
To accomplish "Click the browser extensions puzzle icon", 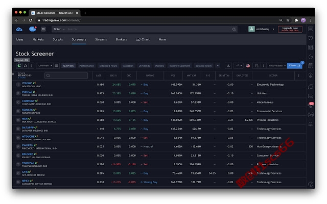I will 296,20.
